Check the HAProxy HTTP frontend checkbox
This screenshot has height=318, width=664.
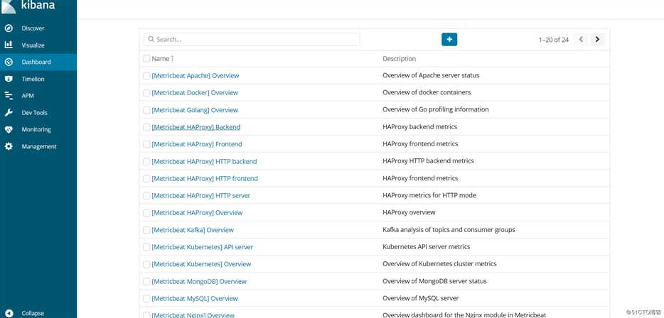pyautogui.click(x=146, y=178)
